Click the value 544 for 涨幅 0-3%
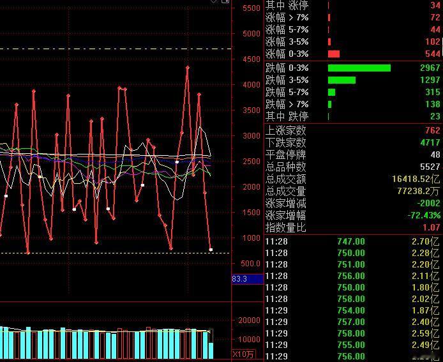443x362 pixels. [x=433, y=54]
